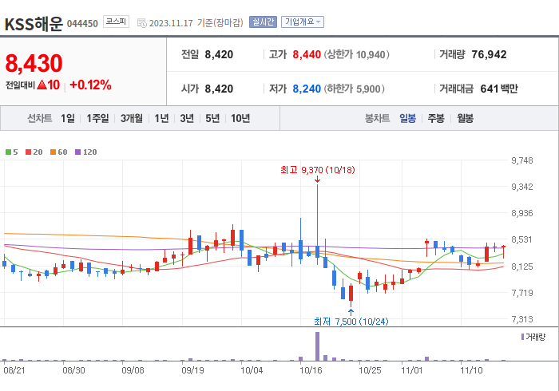Click the purple 120-day moving average swatch
This screenshot has width=559, height=391.
[77, 152]
